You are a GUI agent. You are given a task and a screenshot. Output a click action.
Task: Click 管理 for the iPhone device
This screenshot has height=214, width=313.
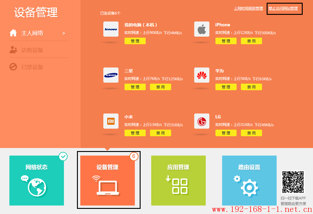226,41
